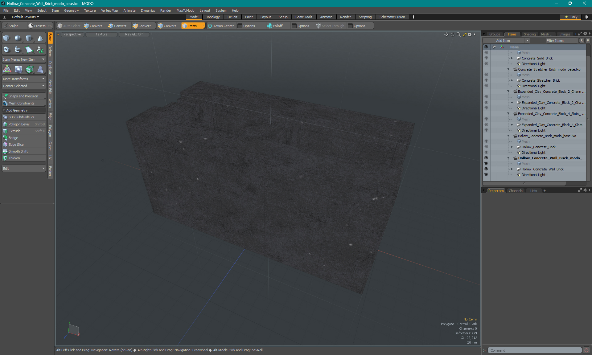Viewport: 592px width, 355px height.
Task: Open the Deform vertical tab
Action: point(50,51)
